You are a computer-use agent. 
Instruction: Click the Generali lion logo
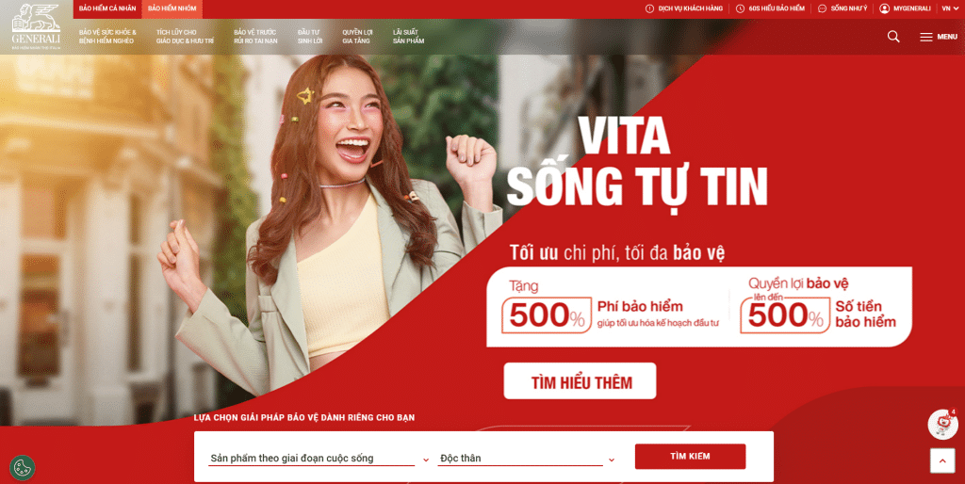(x=37, y=26)
